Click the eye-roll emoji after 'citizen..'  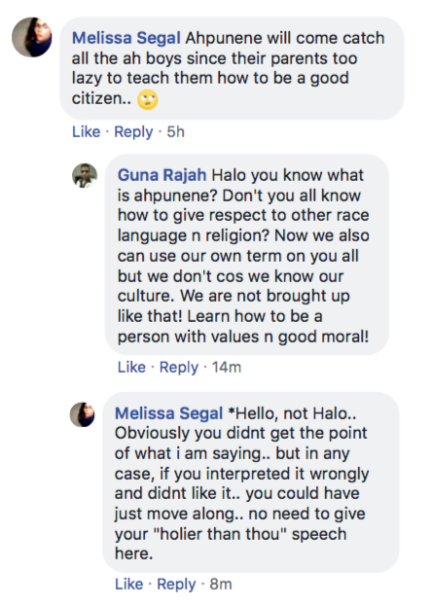point(148,100)
